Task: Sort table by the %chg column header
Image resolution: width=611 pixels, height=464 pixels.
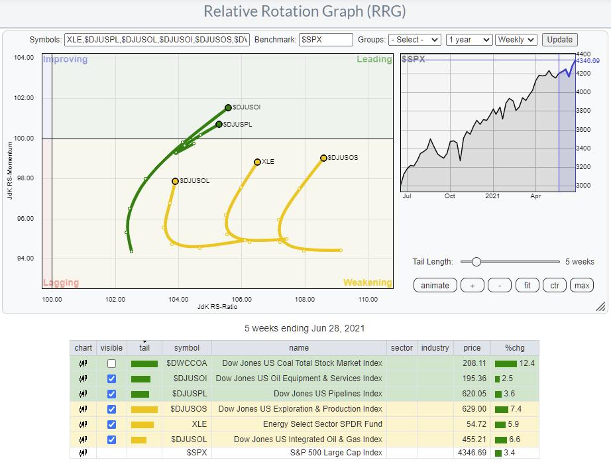Action: (x=514, y=348)
